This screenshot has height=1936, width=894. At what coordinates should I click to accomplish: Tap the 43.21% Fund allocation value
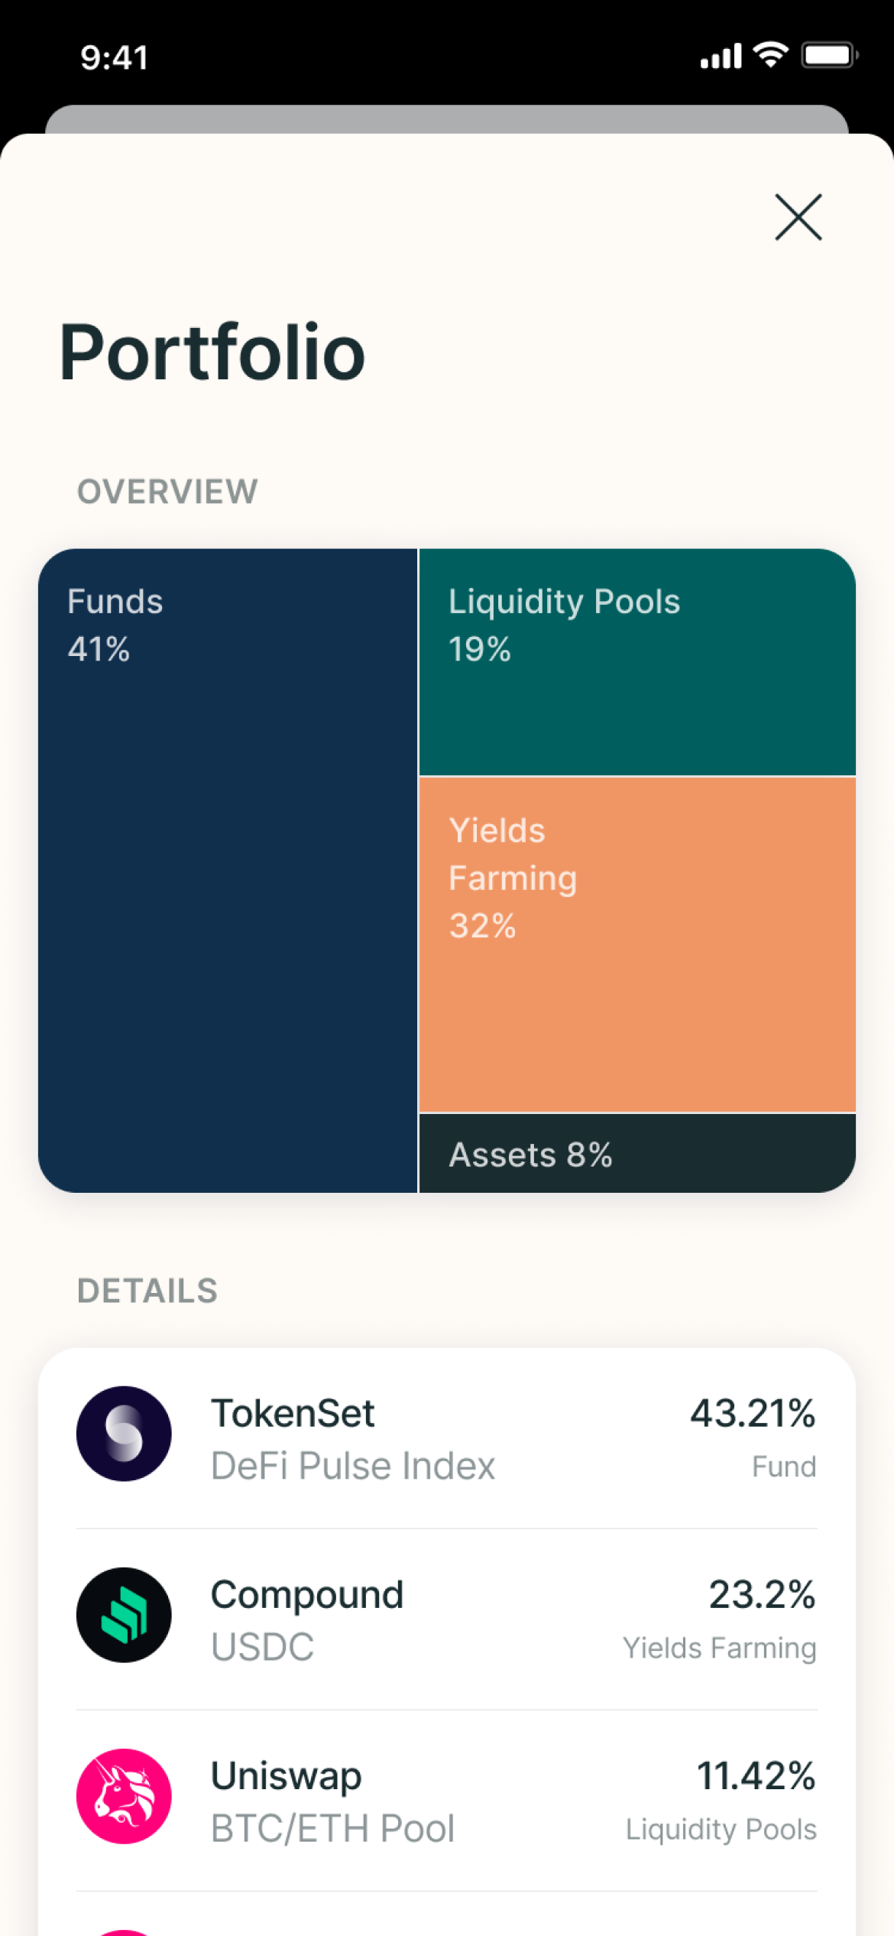click(x=753, y=1413)
